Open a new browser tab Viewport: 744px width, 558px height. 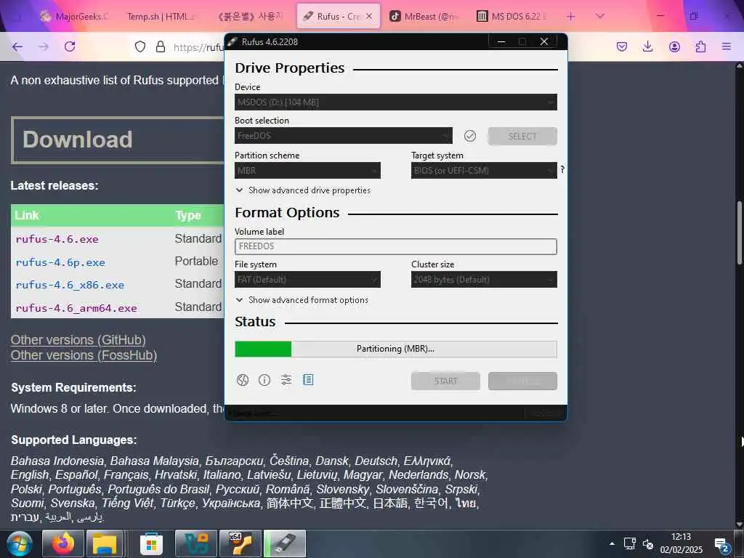571,16
